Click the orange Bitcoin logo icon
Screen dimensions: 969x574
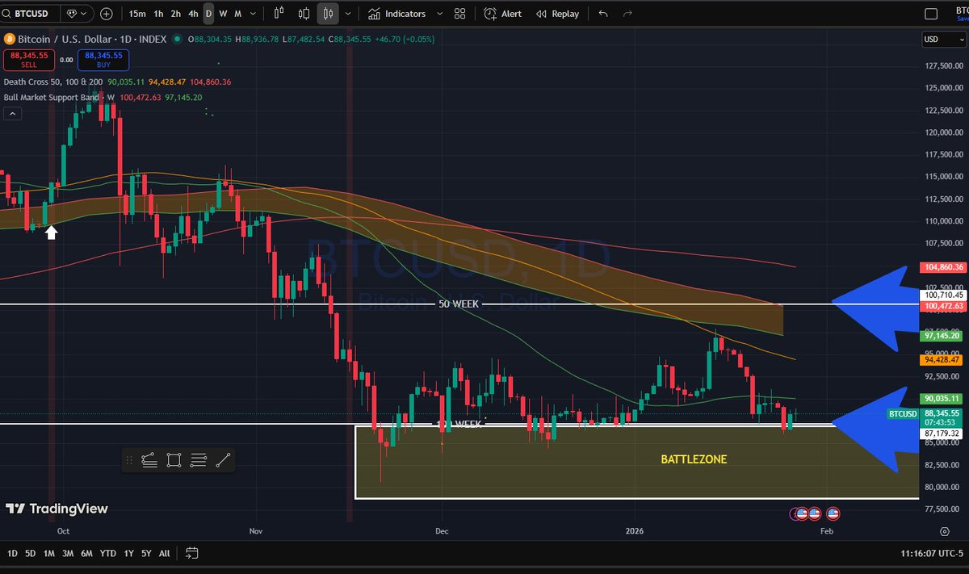[x=10, y=39]
